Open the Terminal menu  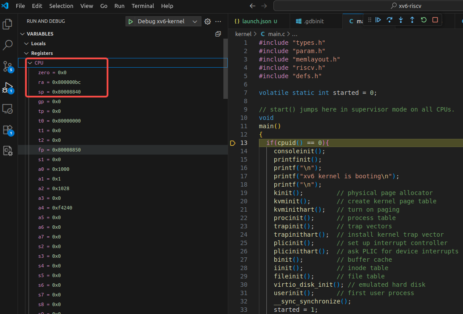coord(143,6)
